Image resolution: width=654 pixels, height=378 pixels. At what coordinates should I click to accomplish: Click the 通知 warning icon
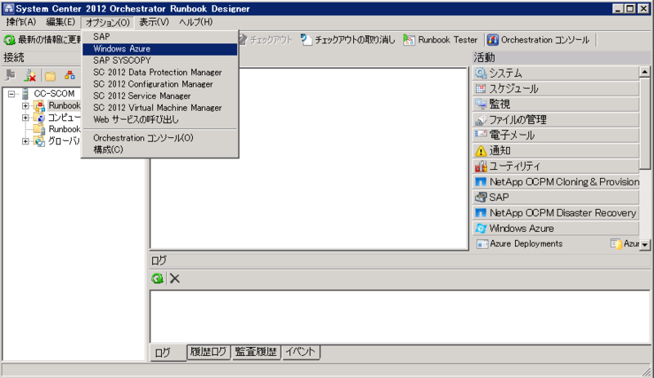coord(481,150)
